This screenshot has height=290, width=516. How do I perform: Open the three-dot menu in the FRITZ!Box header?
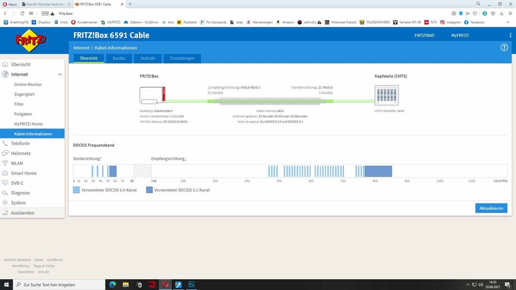tap(510, 35)
